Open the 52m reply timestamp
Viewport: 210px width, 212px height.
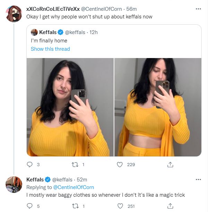click(x=82, y=180)
